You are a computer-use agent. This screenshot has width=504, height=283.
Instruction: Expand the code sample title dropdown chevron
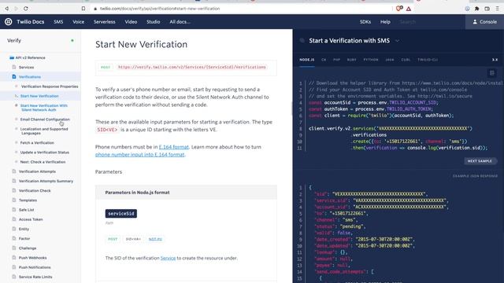tap(397, 41)
